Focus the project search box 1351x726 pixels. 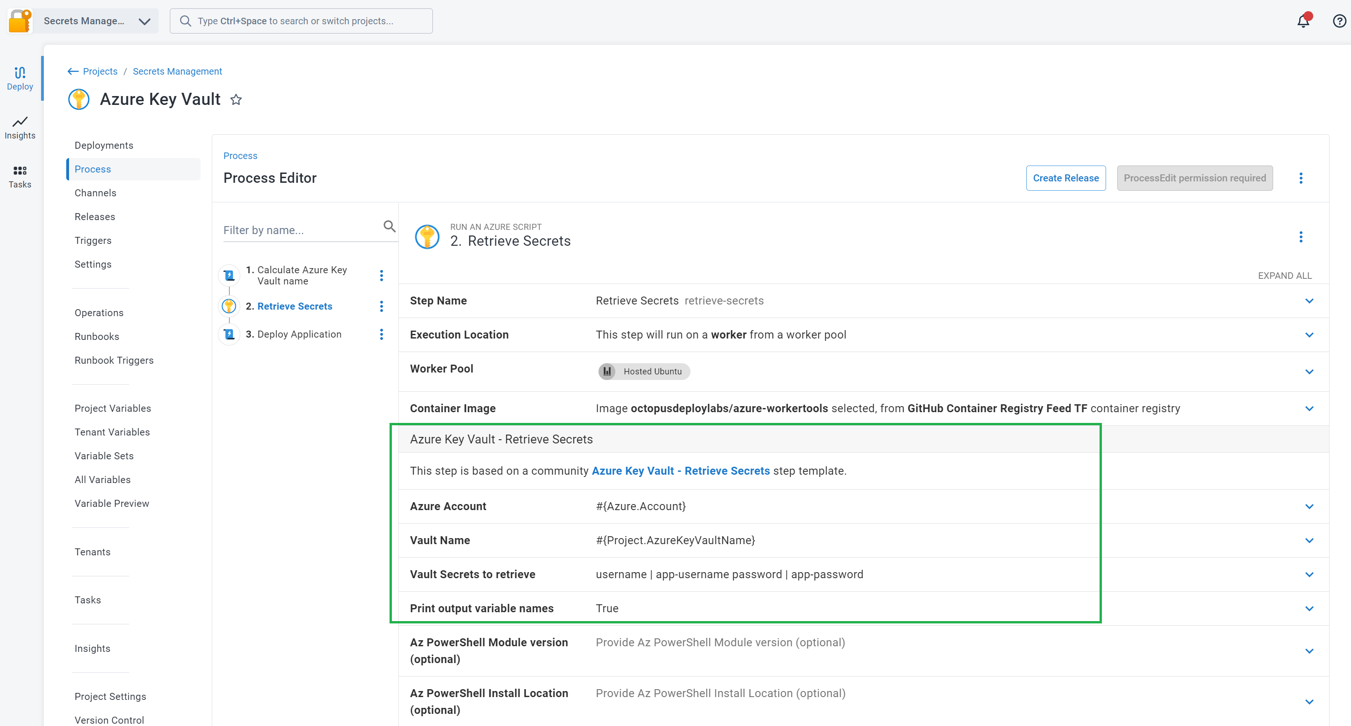tap(301, 21)
